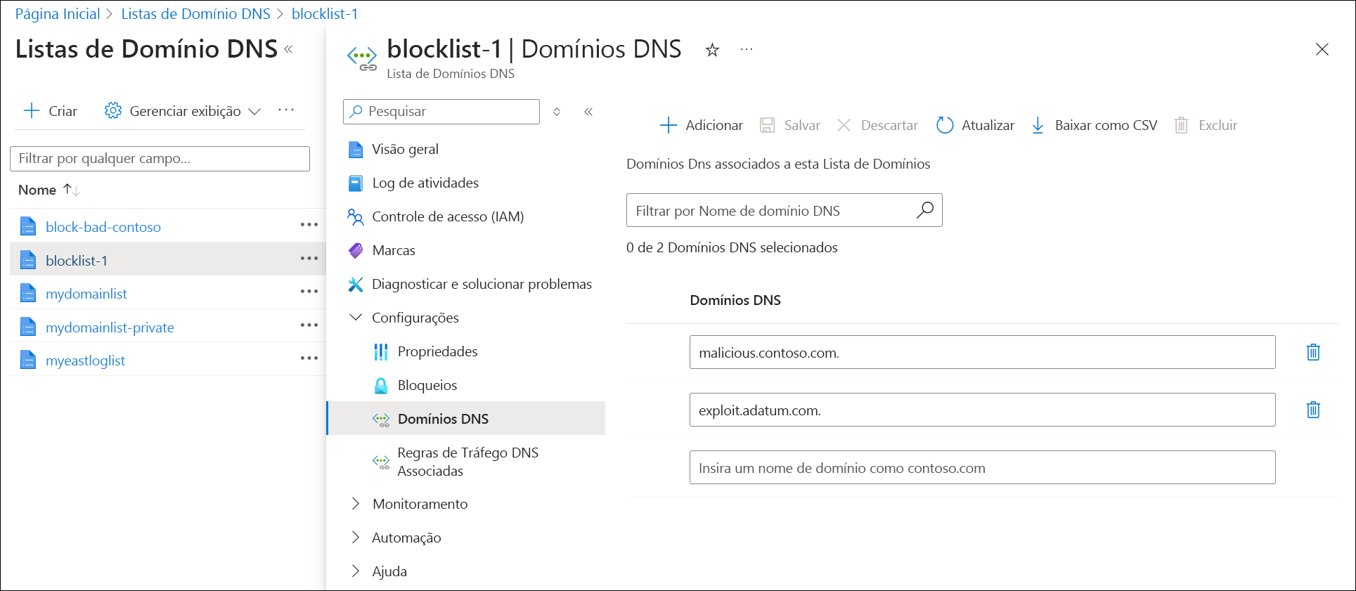
Task: Click the magnifier icon in domain filter
Action: coord(925,209)
